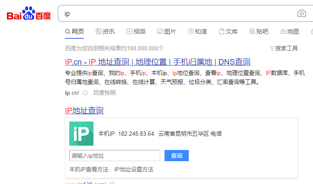Open 百度快照 cached page link
The width and height of the screenshot is (313, 184).
105,93
